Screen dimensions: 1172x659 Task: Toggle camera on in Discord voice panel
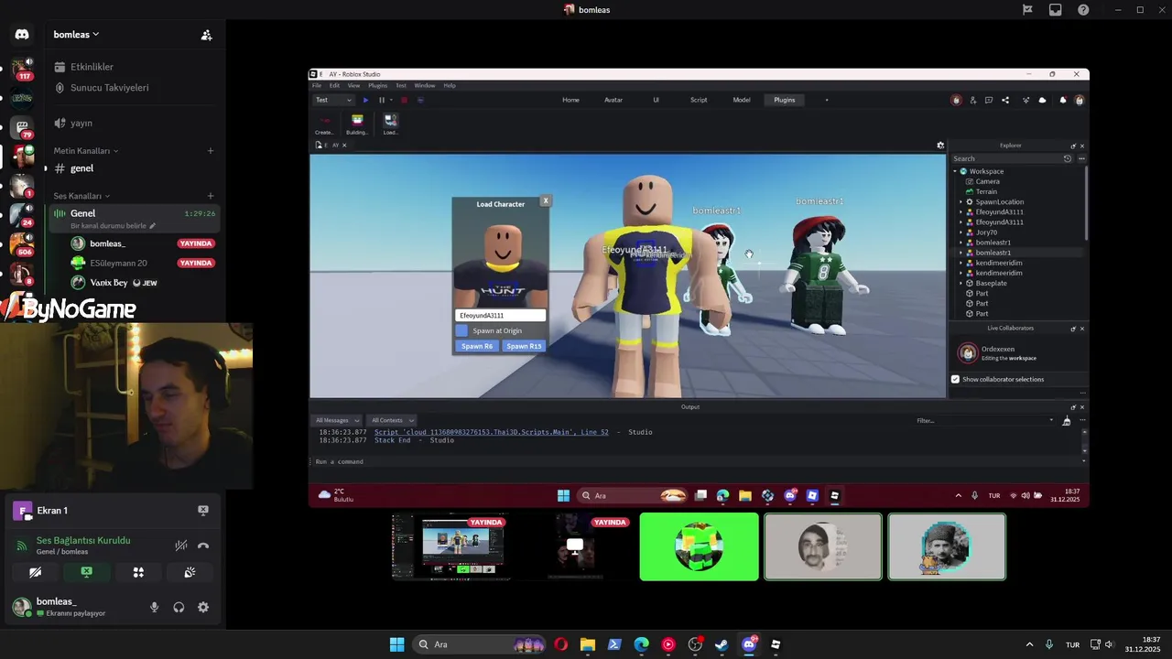(35, 572)
